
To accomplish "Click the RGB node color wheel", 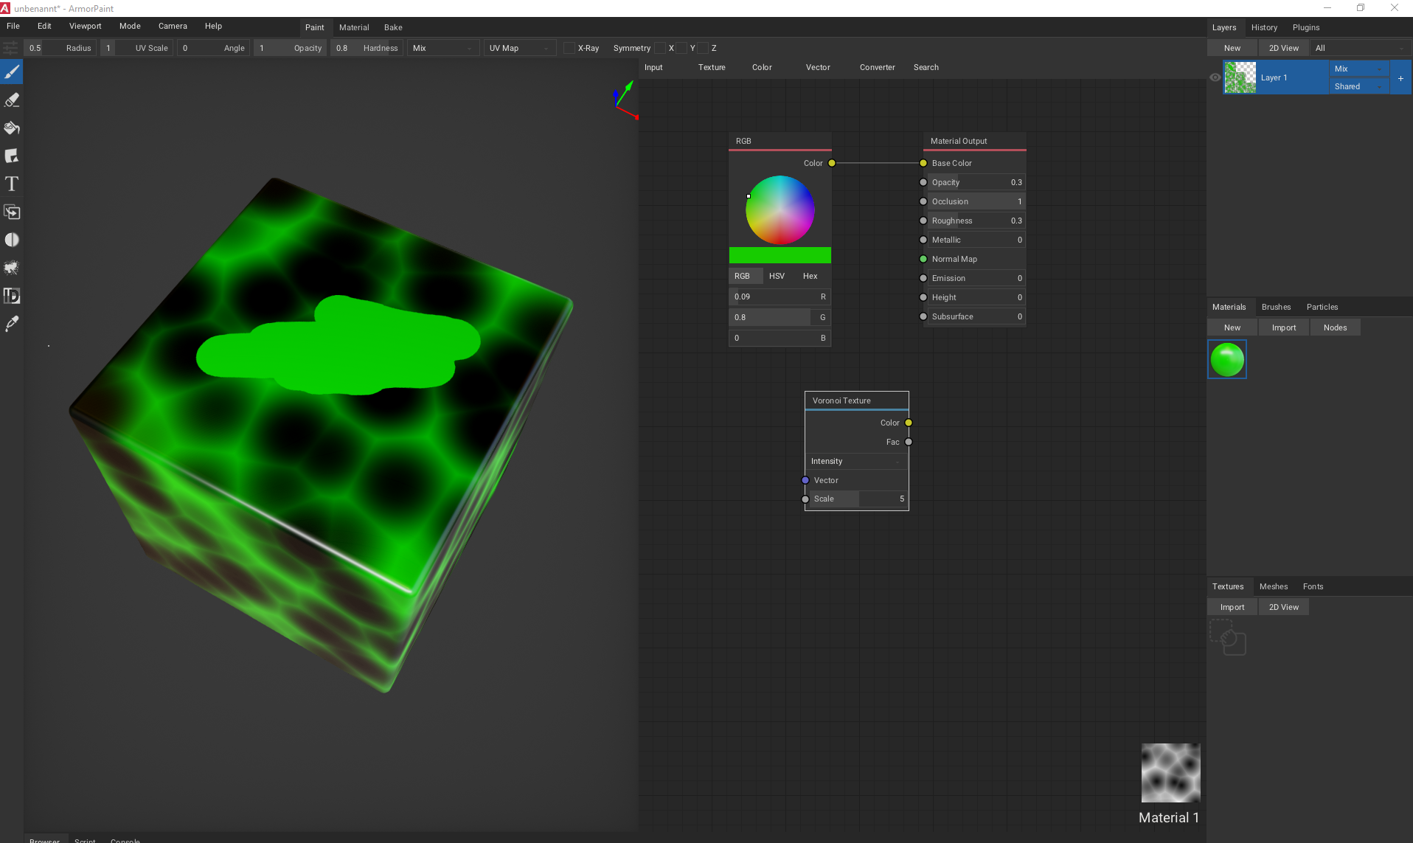I will (780, 211).
